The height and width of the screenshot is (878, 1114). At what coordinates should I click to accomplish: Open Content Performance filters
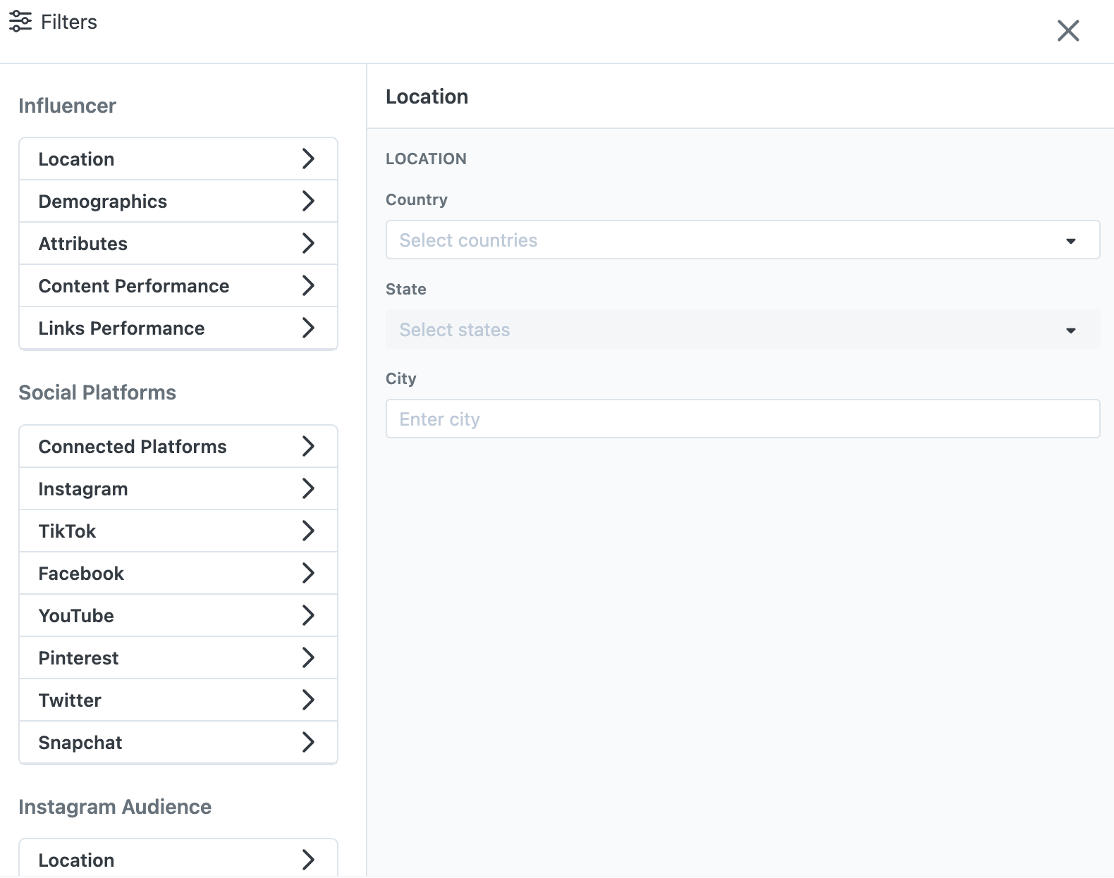[178, 286]
